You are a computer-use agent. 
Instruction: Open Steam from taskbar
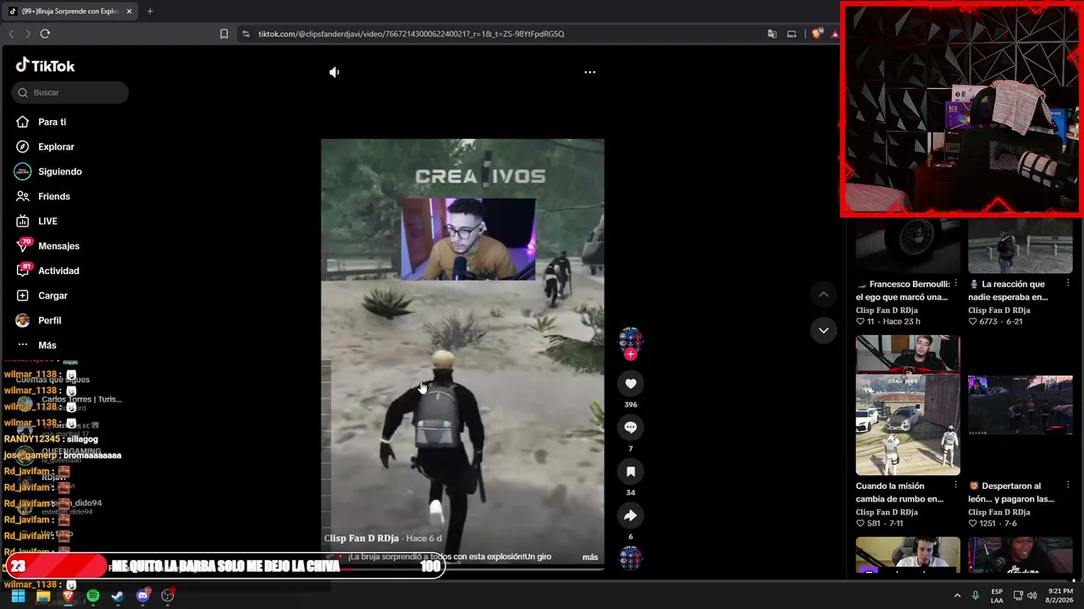[118, 596]
